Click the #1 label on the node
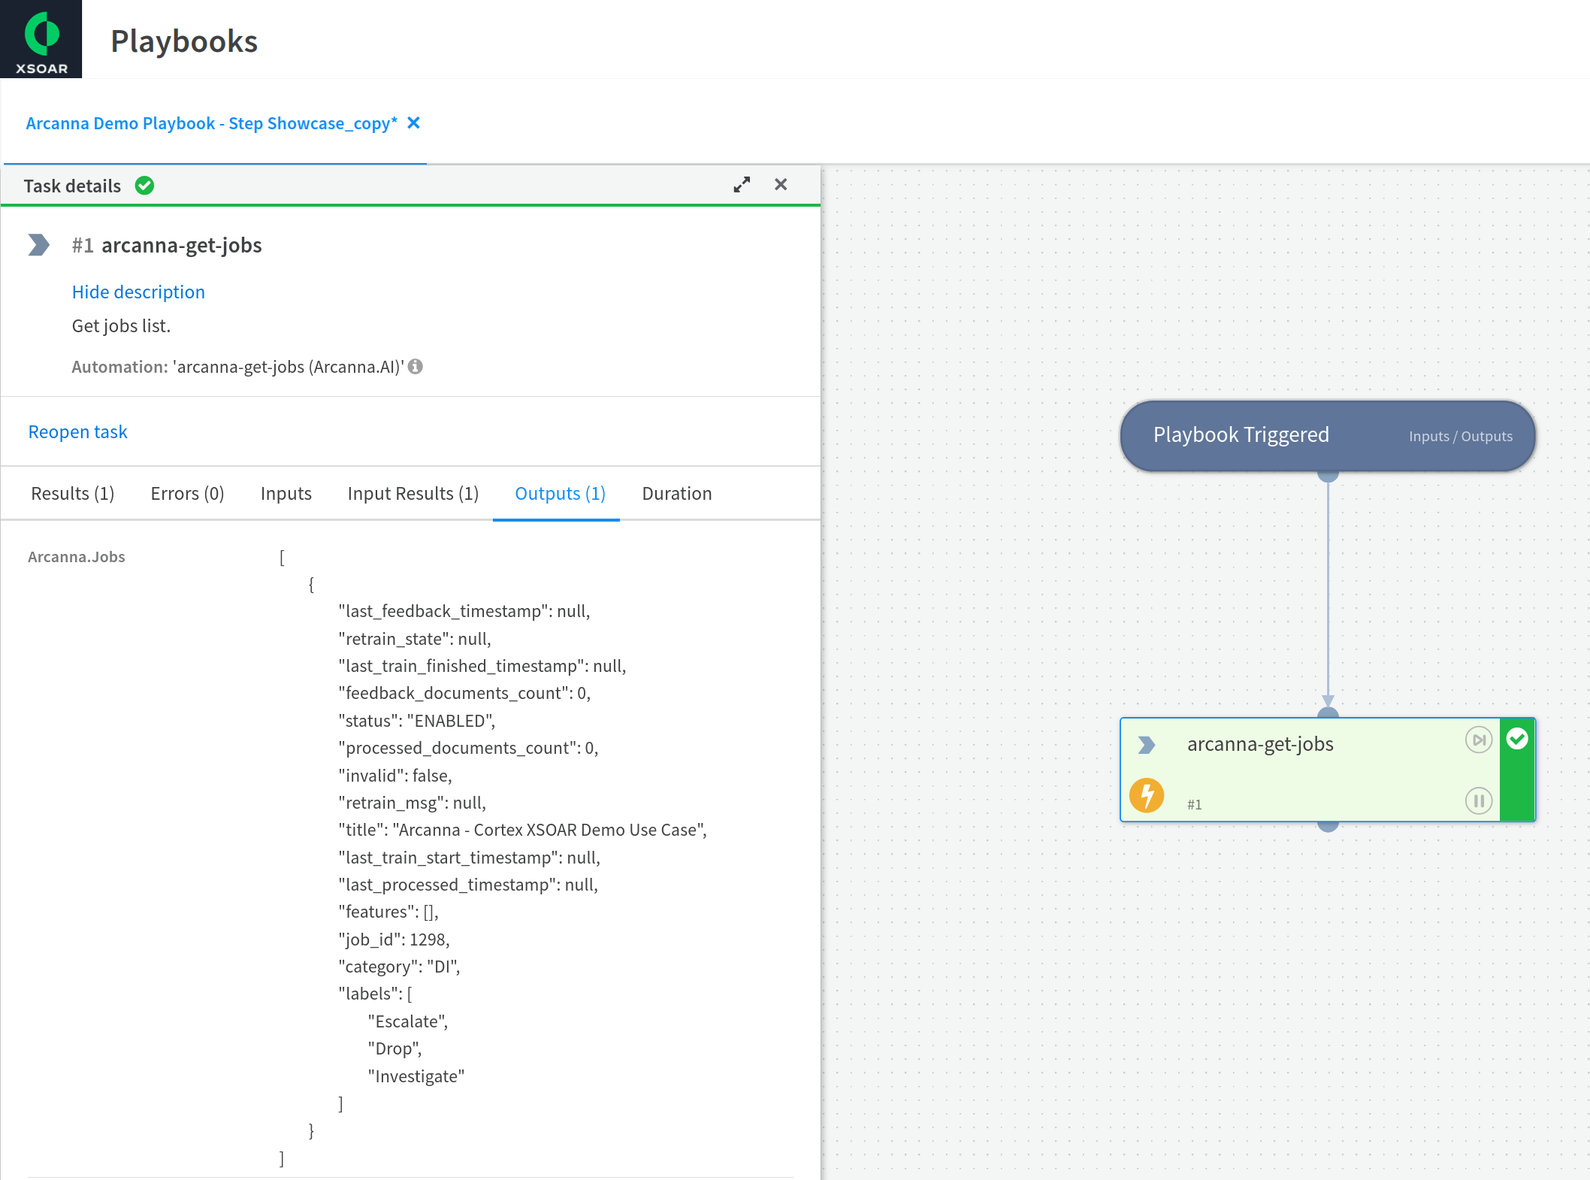 (1194, 804)
